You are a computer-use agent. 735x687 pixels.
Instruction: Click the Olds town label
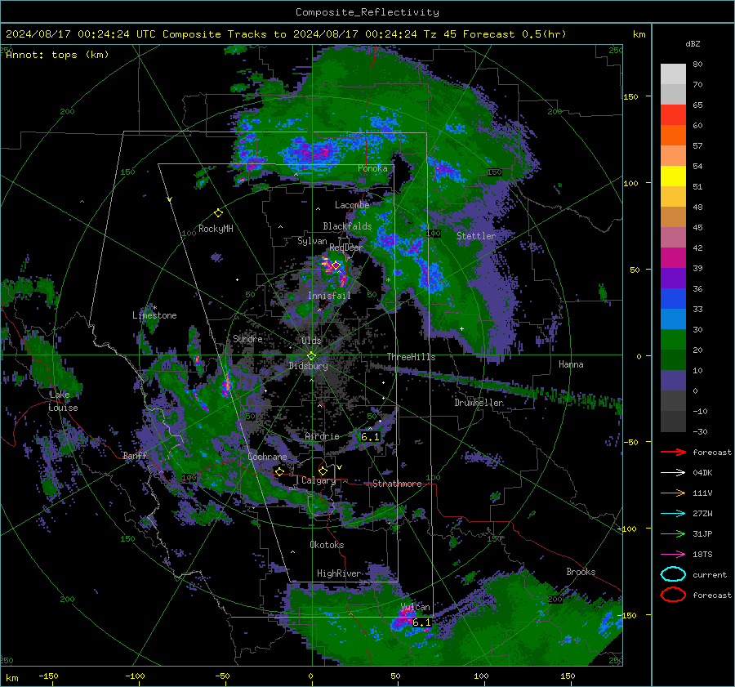pos(311,341)
